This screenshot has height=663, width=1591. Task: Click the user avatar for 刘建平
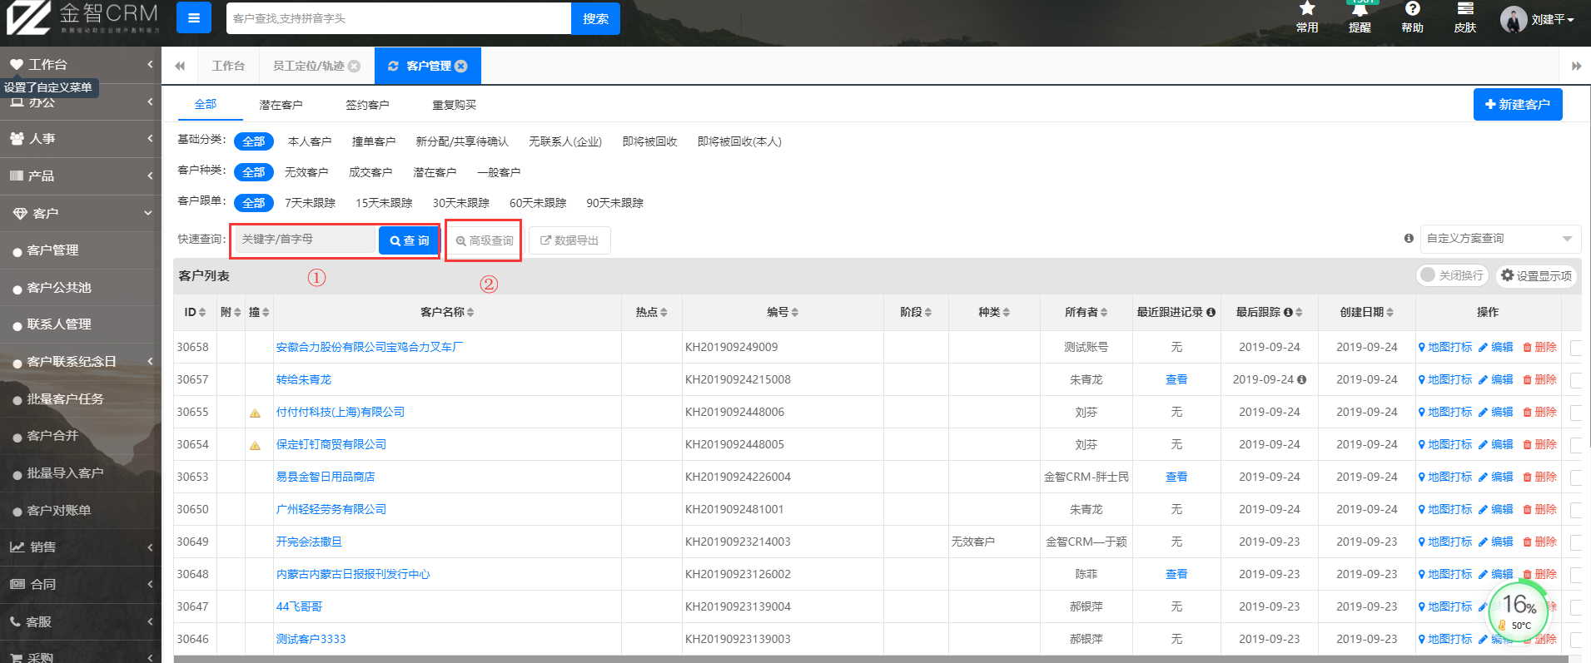[x=1513, y=19]
